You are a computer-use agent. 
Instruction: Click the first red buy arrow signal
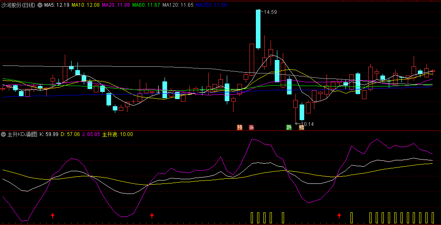point(53,216)
